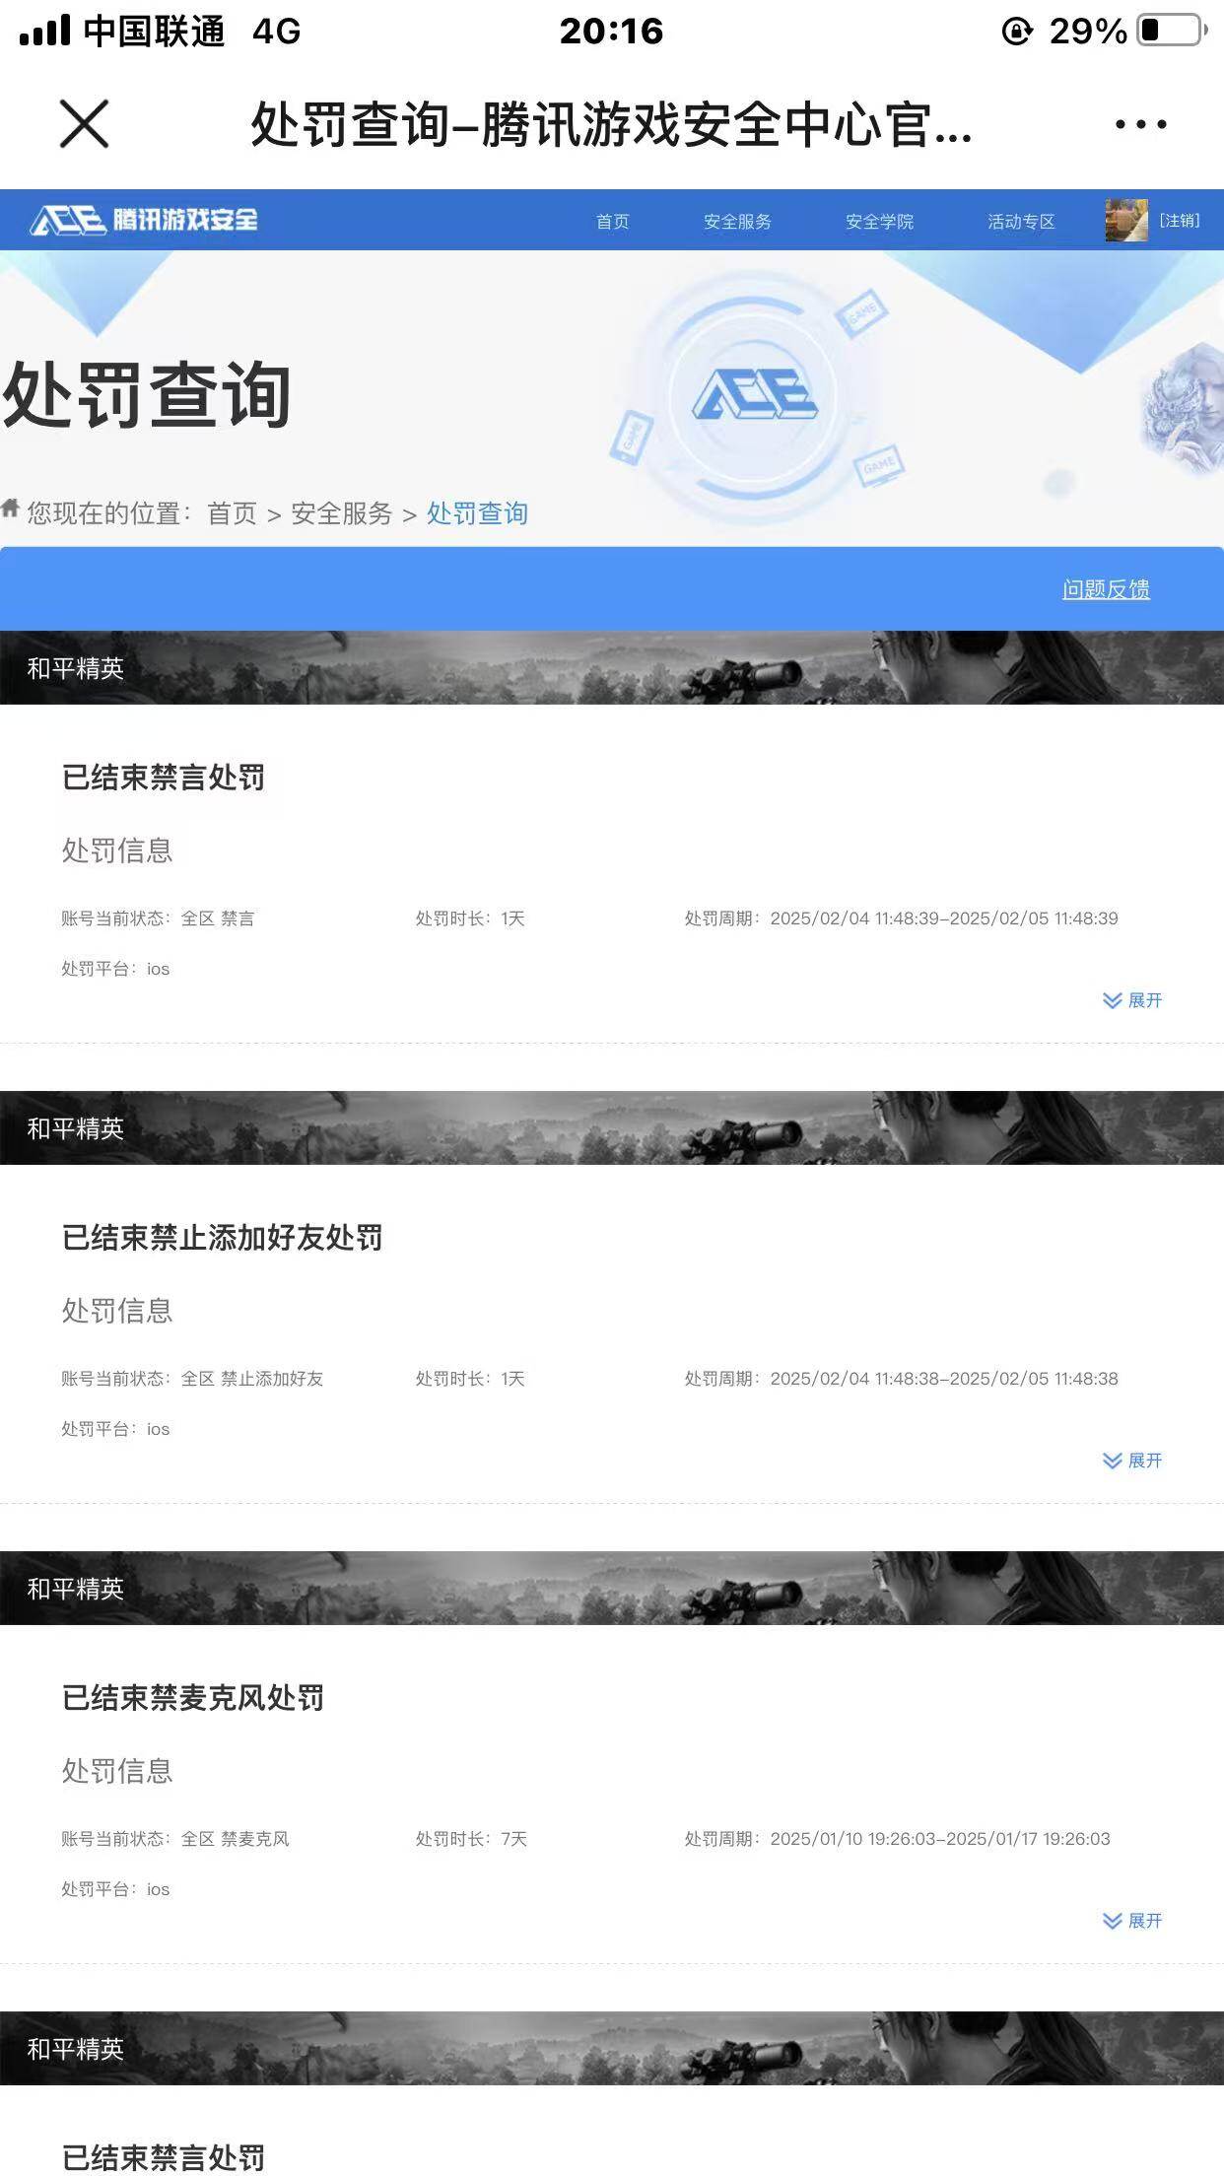Go to 安全服务 in the breadcrumb
1224x2176 pixels.
[341, 513]
